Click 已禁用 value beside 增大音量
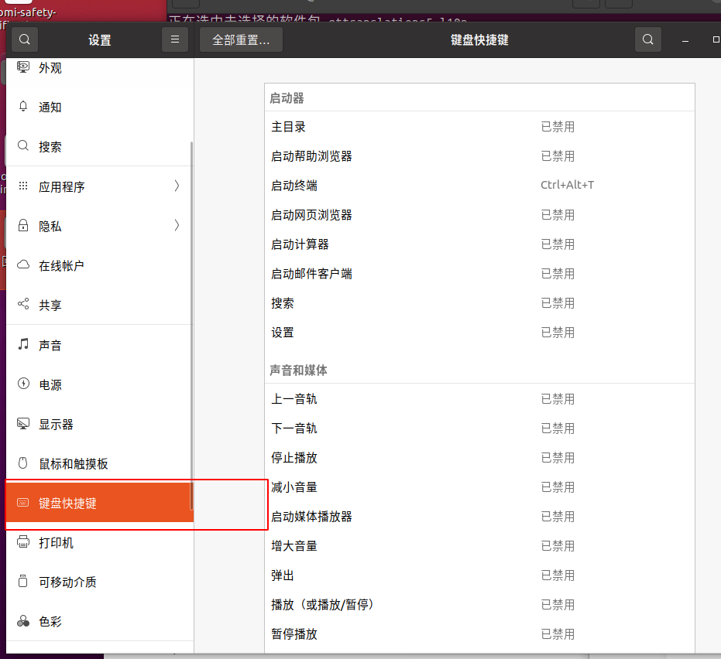This screenshot has height=659, width=721. pyautogui.click(x=558, y=545)
